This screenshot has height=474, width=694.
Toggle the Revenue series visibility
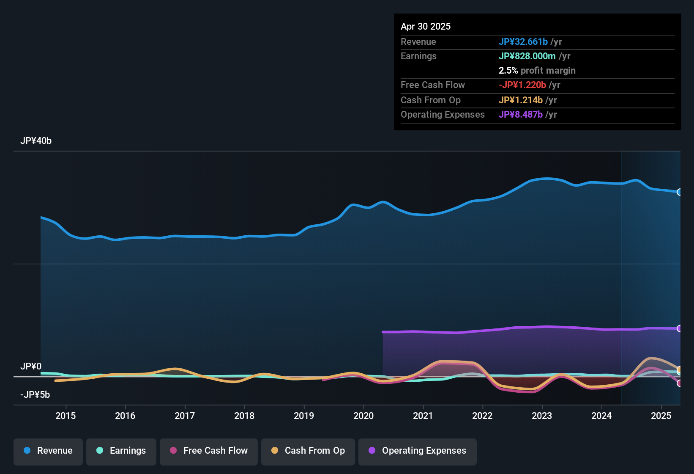48,451
